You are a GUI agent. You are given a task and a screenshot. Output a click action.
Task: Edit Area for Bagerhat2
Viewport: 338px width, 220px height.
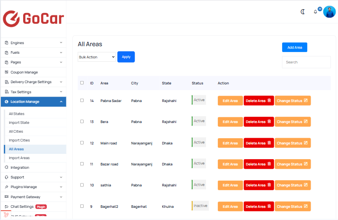point(230,207)
